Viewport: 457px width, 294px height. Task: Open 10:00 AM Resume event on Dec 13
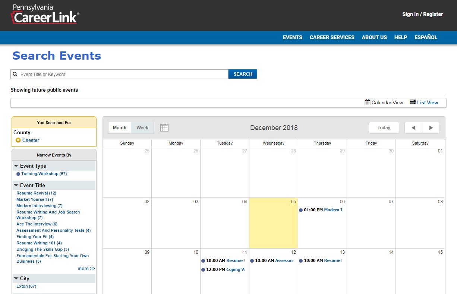click(321, 260)
